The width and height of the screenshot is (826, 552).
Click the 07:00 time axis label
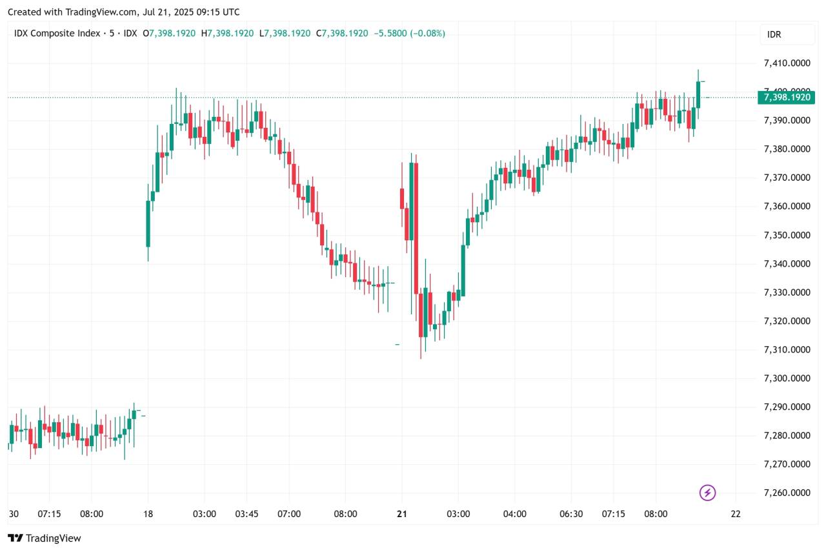289,514
